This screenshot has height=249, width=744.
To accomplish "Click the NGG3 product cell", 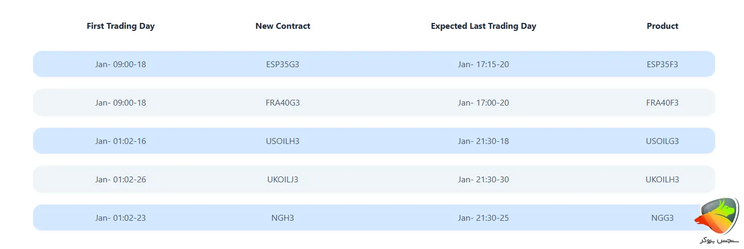I will coord(662,218).
